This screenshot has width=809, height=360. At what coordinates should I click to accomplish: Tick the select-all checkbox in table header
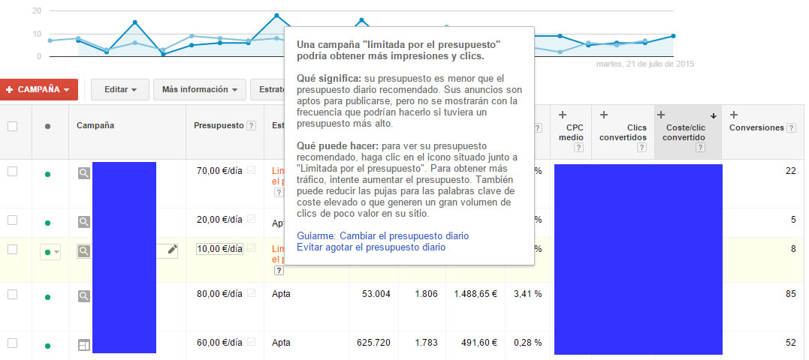click(12, 126)
